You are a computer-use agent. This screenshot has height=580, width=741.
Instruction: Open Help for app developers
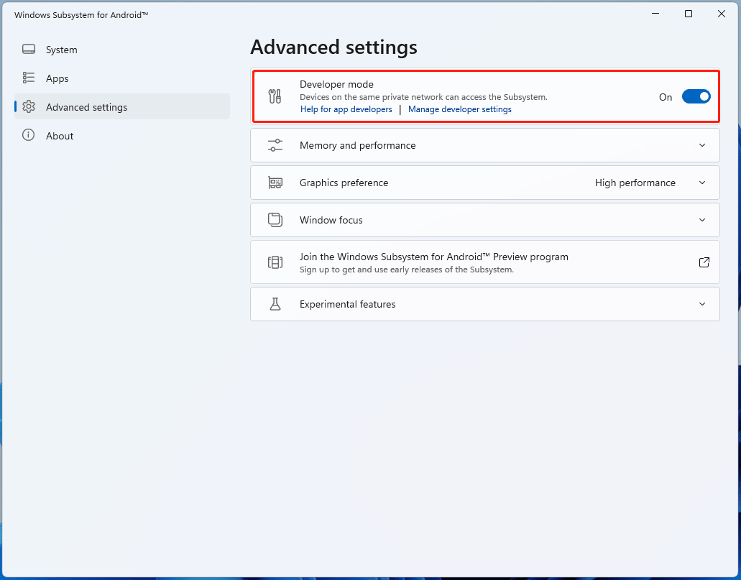pos(346,109)
